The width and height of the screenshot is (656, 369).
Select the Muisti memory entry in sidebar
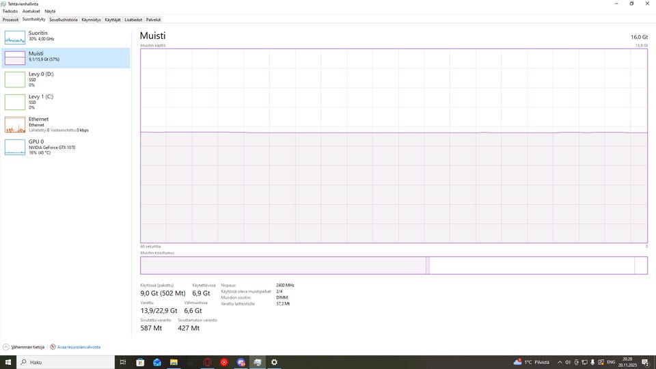(x=66, y=57)
